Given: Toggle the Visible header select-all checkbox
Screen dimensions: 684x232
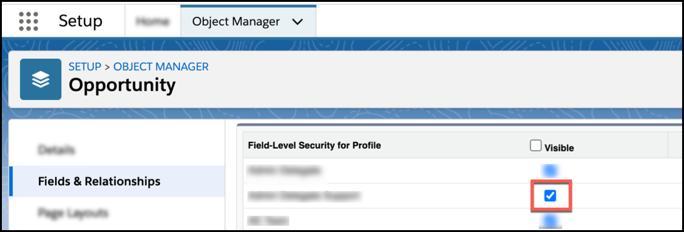Looking at the screenshot, I should [x=536, y=146].
